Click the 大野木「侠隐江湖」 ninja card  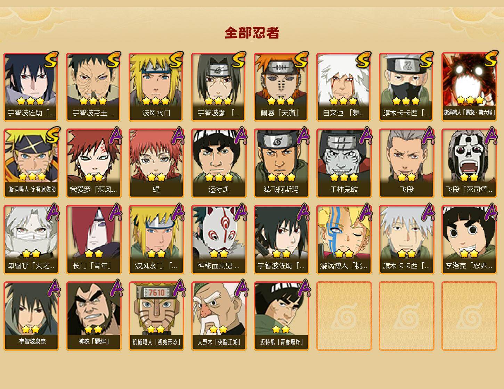[219, 316]
